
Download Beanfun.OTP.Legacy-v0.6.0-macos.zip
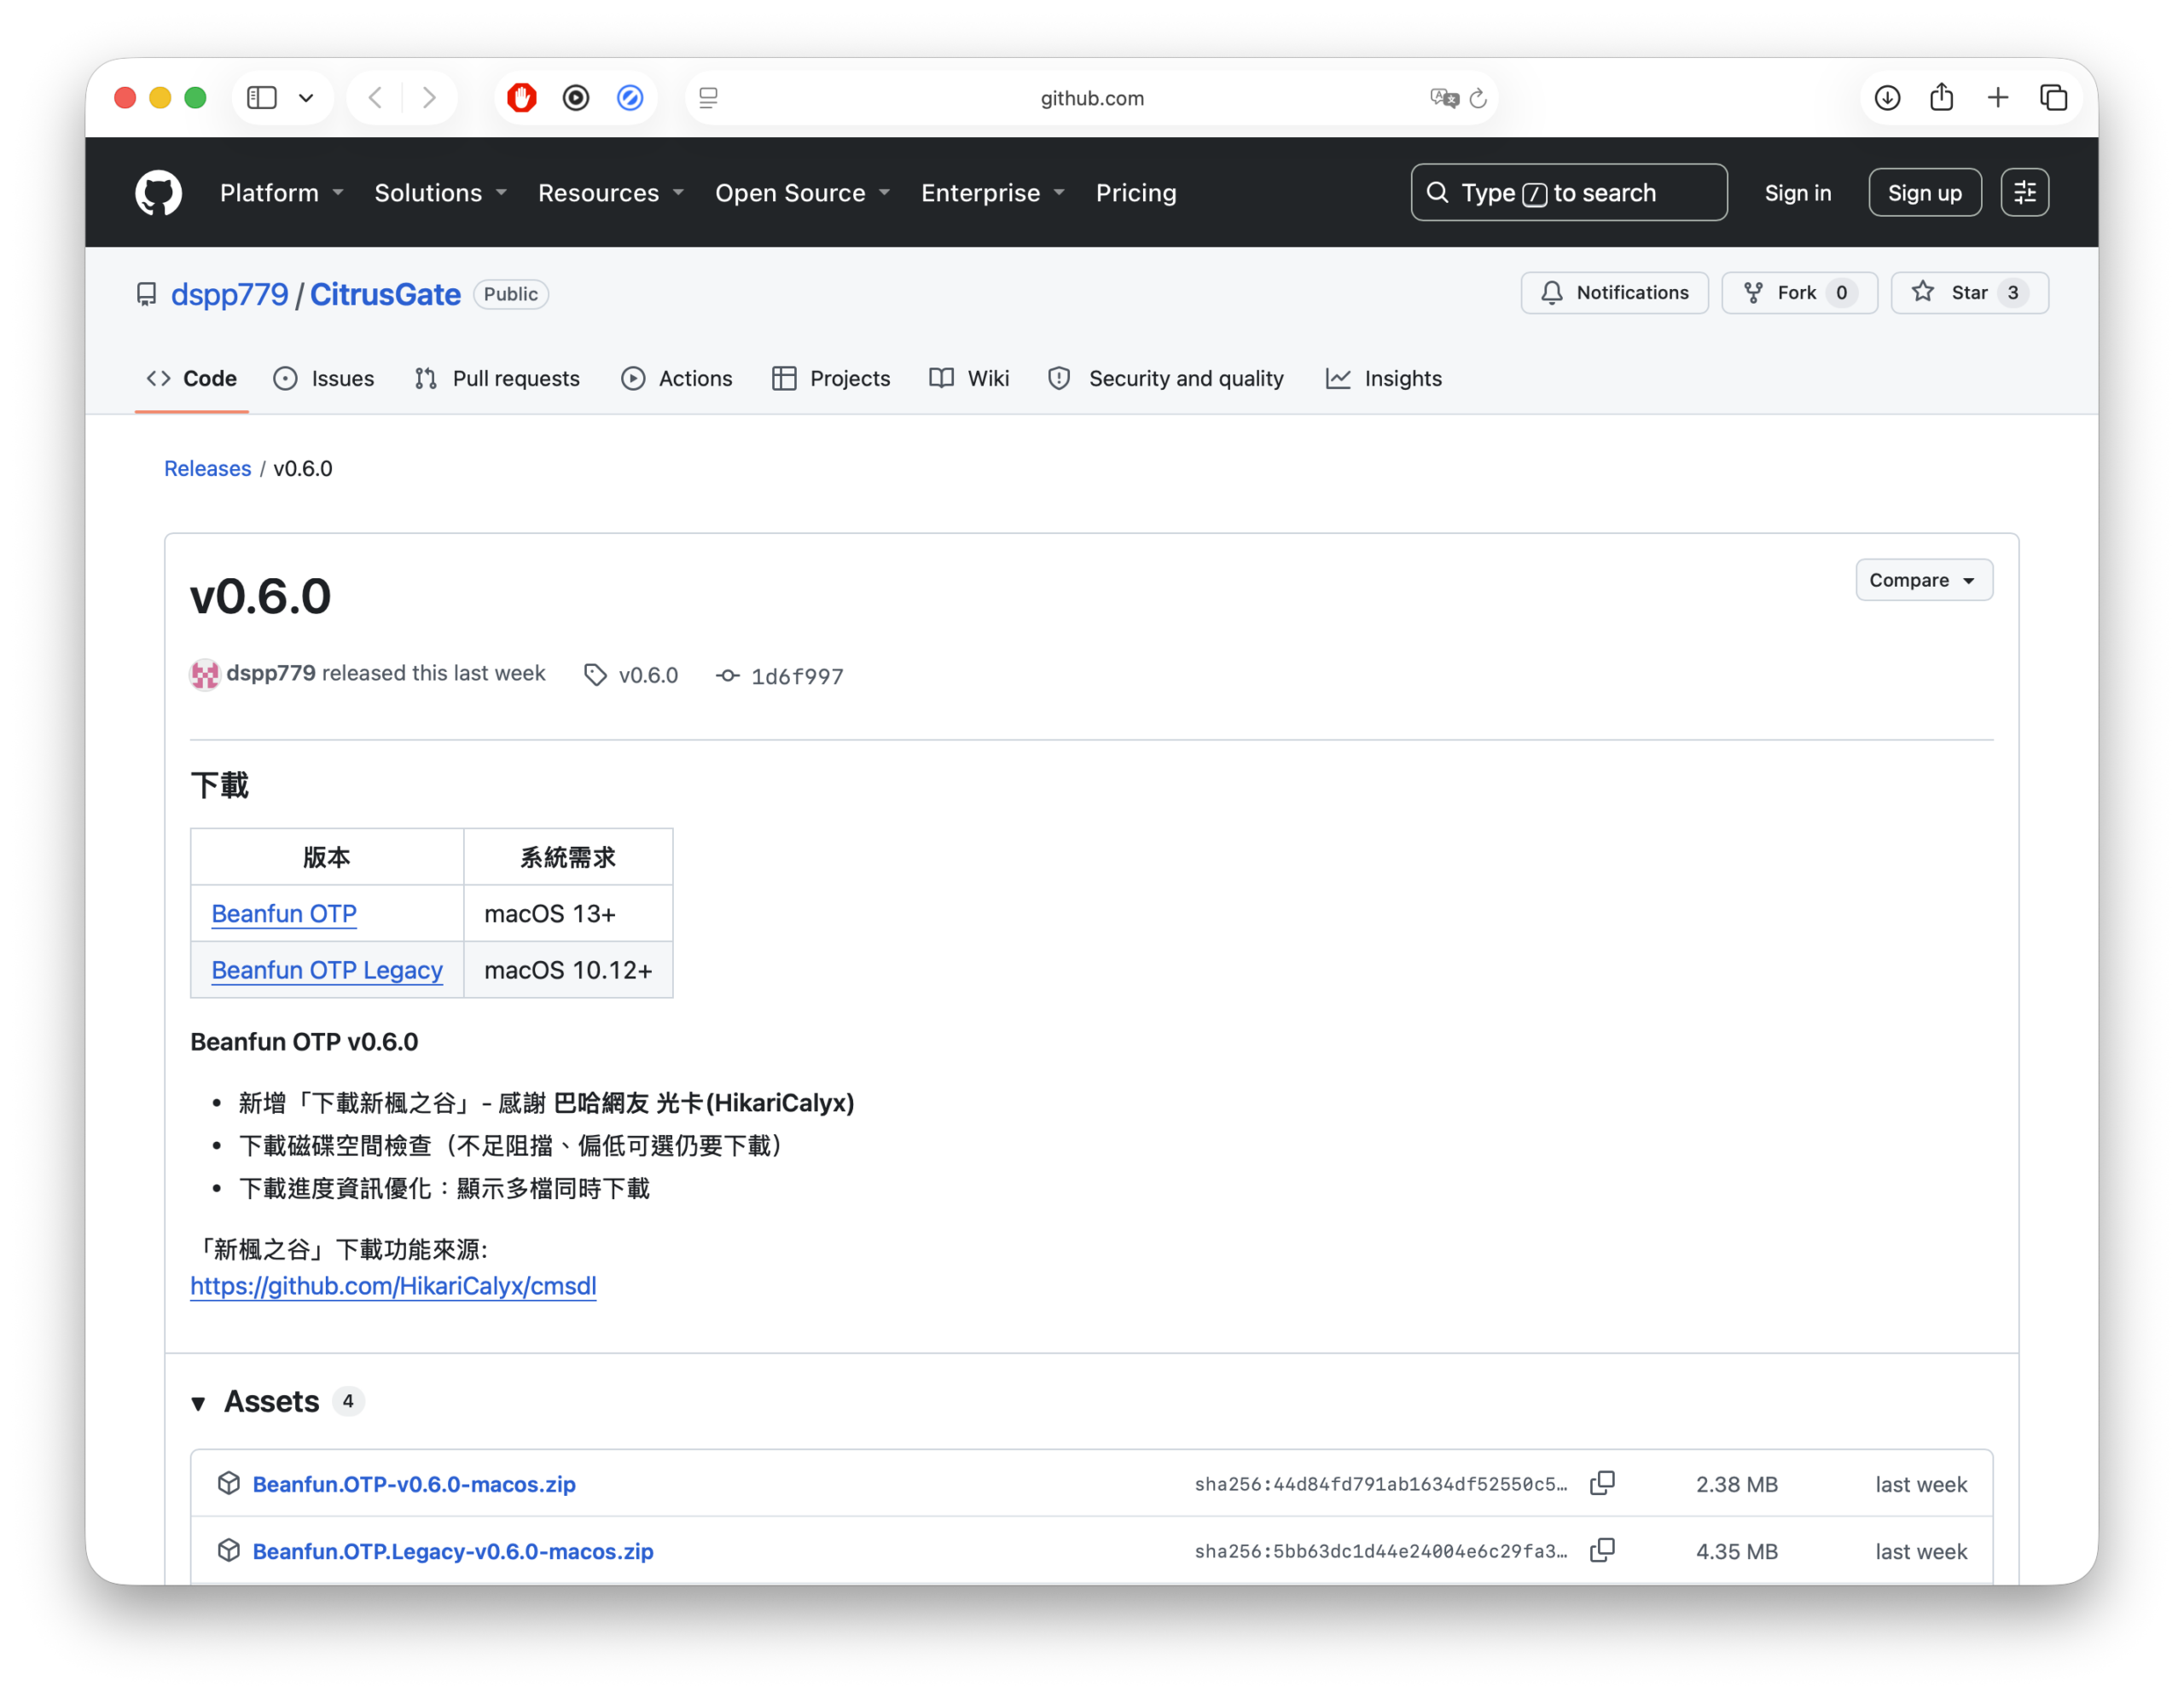point(453,1551)
